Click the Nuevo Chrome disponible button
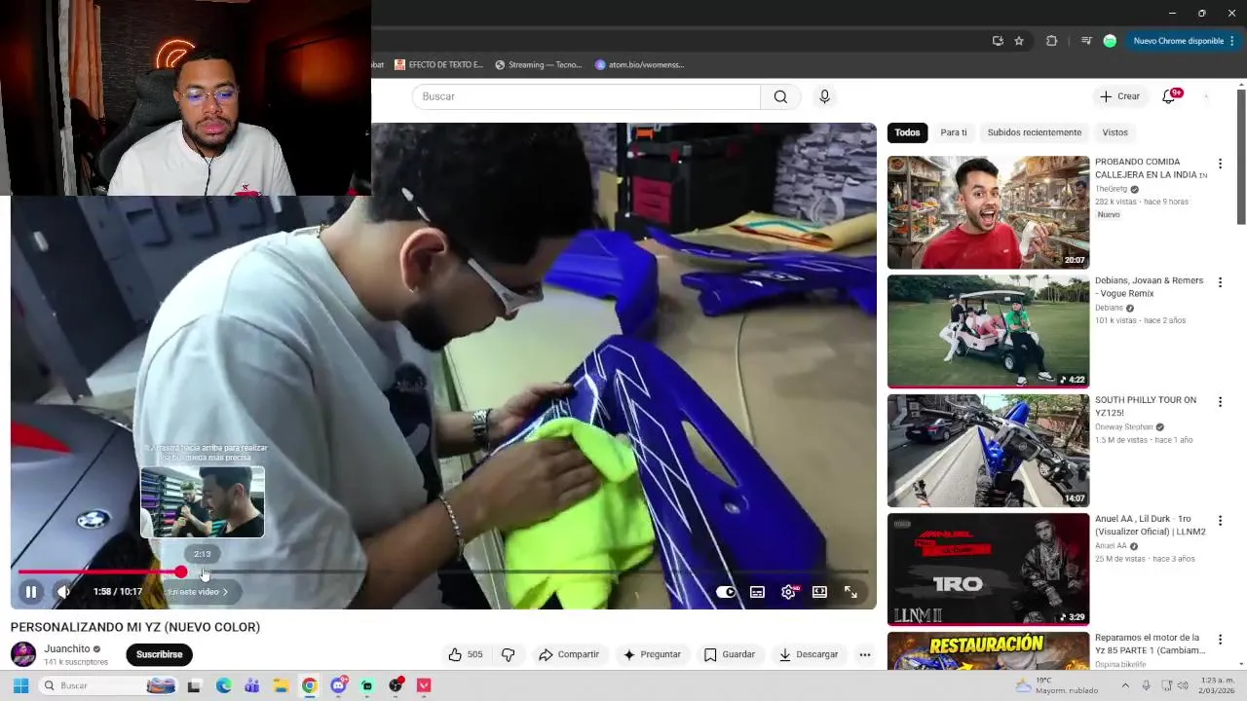This screenshot has height=701, width=1247. (1178, 41)
